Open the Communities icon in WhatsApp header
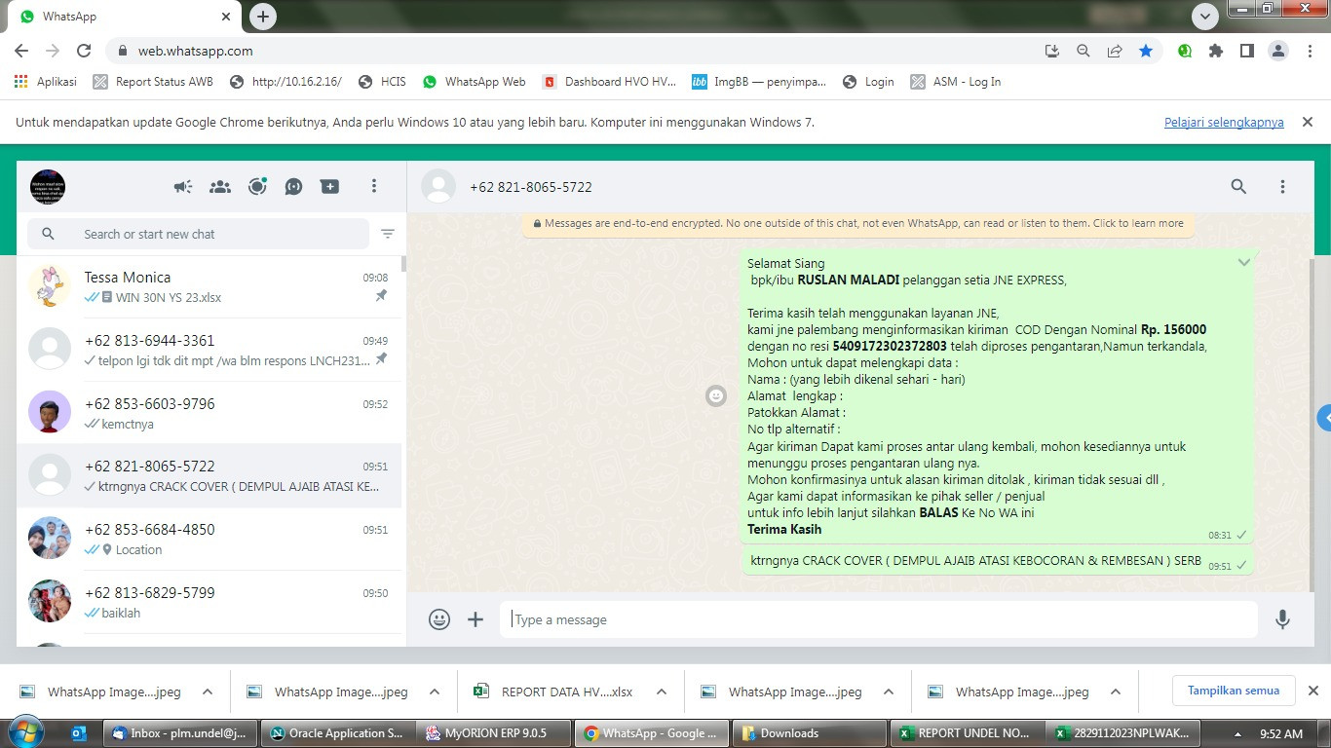This screenshot has width=1331, height=748. click(x=220, y=186)
